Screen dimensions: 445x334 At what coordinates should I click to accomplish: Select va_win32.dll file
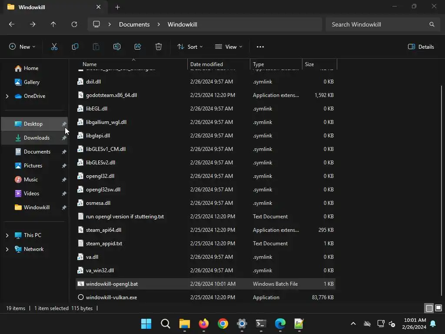click(206, 271)
